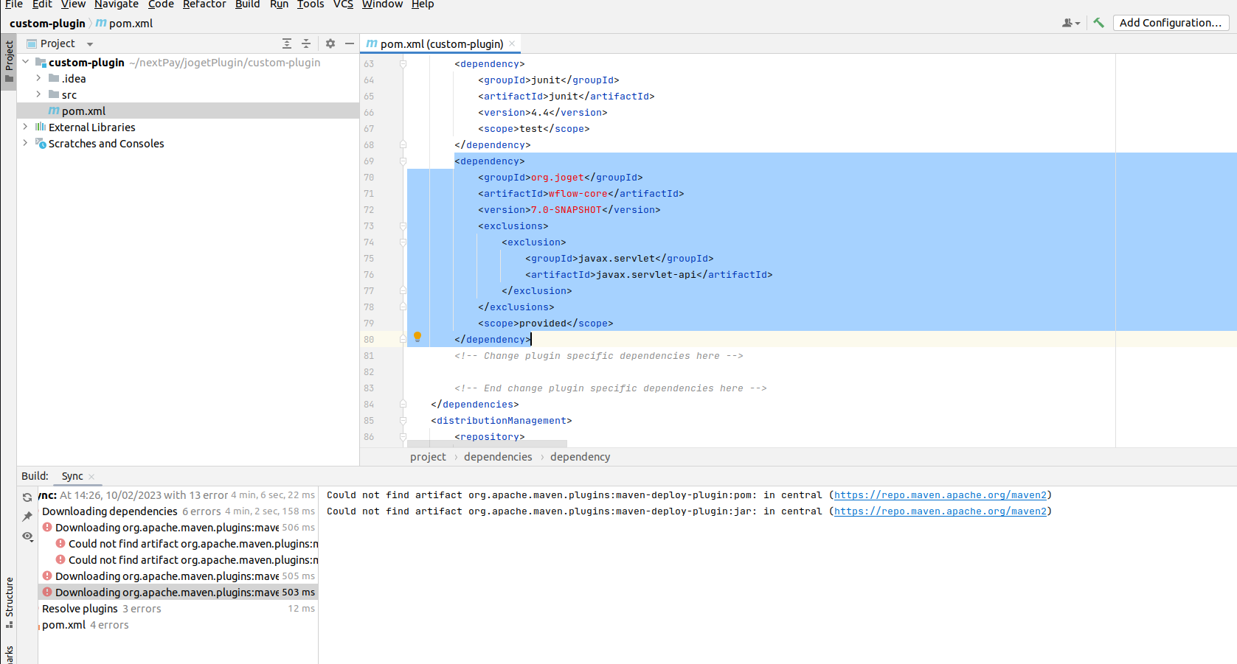
Task: Select the pom.xml (custom-plugin) tab
Action: 441,44
